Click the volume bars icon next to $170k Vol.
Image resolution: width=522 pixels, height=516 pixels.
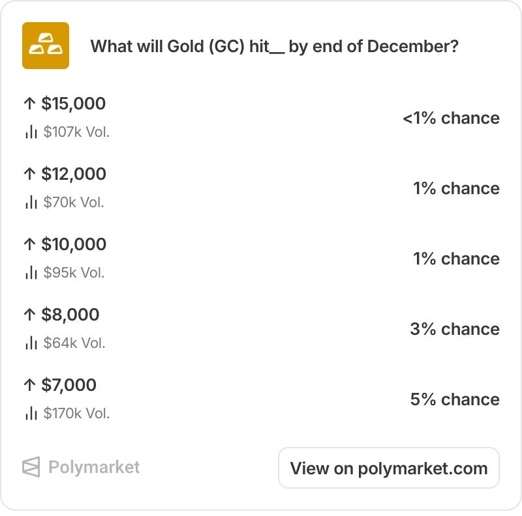pyautogui.click(x=31, y=413)
